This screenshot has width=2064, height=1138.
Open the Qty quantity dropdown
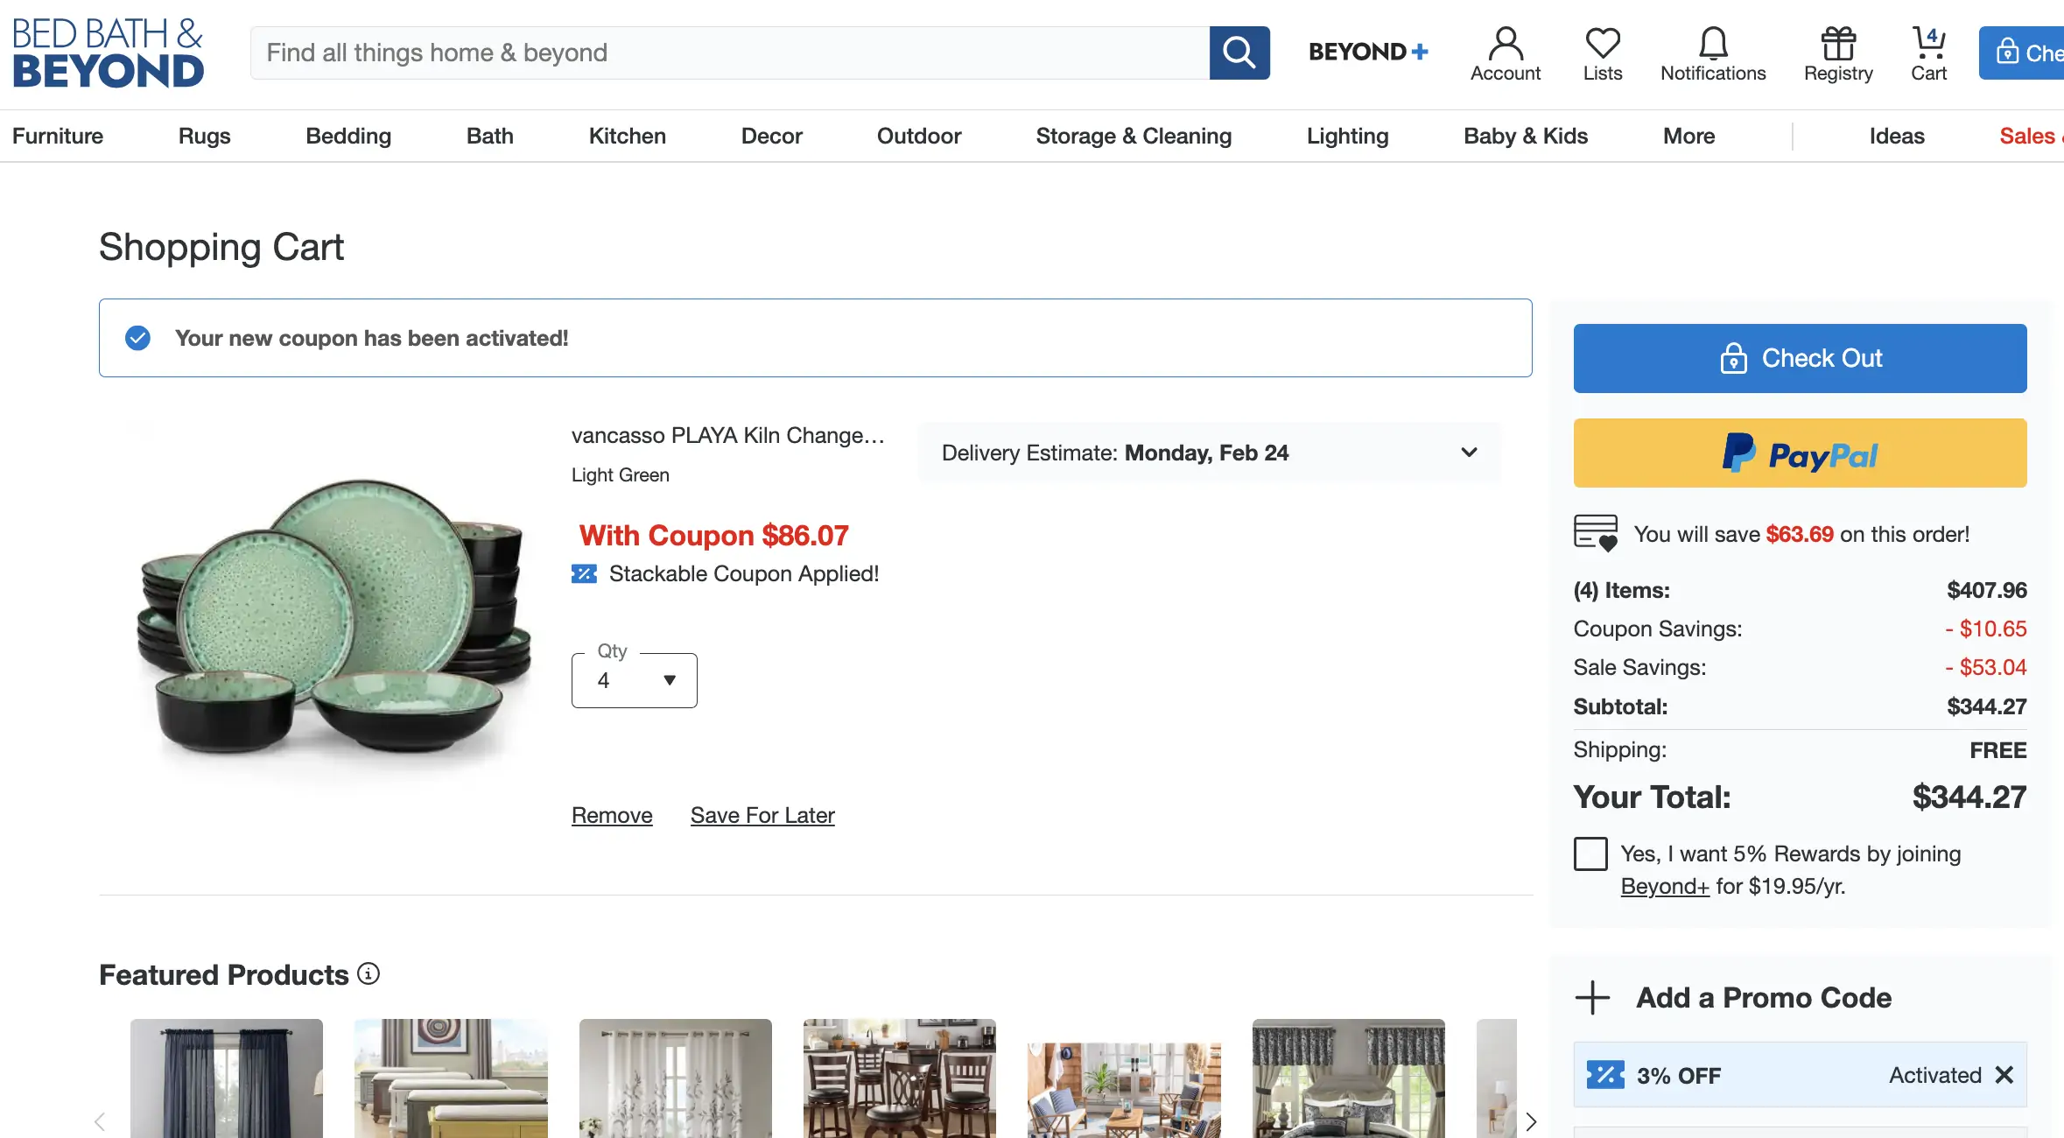click(x=634, y=680)
